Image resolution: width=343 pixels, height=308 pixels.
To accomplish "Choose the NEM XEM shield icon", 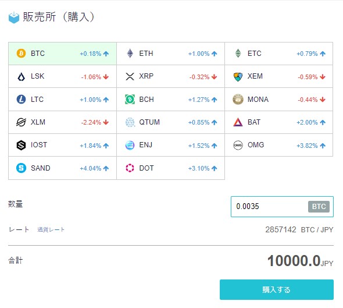I will point(238,77).
